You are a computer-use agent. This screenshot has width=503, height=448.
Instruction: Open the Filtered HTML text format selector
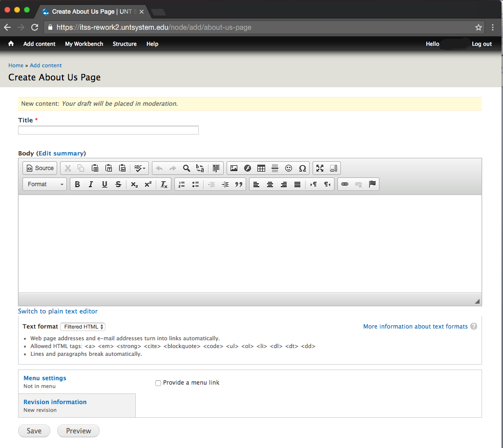click(x=83, y=327)
